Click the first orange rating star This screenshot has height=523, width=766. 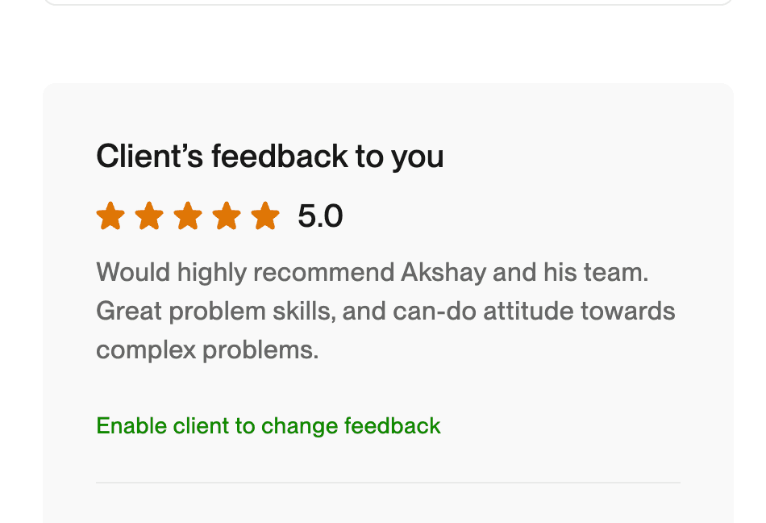tap(110, 217)
